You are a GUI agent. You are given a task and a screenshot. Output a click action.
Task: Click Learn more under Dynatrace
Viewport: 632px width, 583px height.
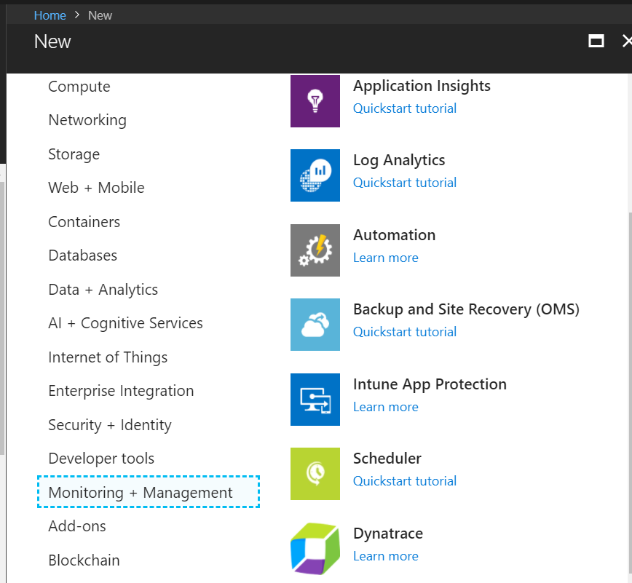pyautogui.click(x=385, y=556)
